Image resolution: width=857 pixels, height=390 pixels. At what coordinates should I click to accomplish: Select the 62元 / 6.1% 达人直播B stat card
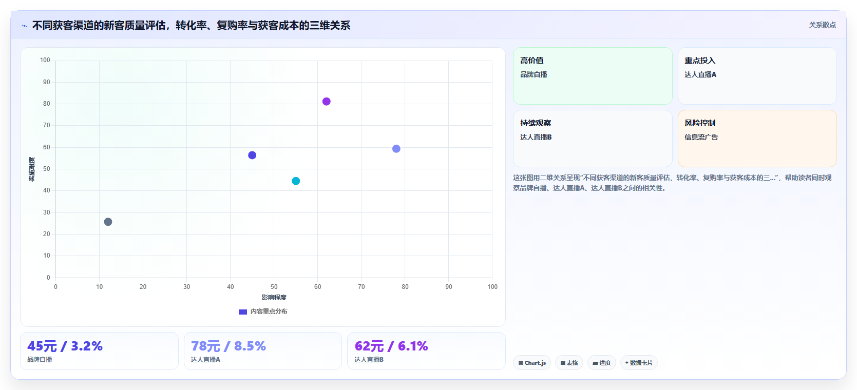tap(426, 351)
